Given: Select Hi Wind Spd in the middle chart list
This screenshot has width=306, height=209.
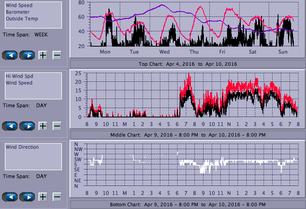Looking at the screenshot, I should pyautogui.click(x=19, y=77).
